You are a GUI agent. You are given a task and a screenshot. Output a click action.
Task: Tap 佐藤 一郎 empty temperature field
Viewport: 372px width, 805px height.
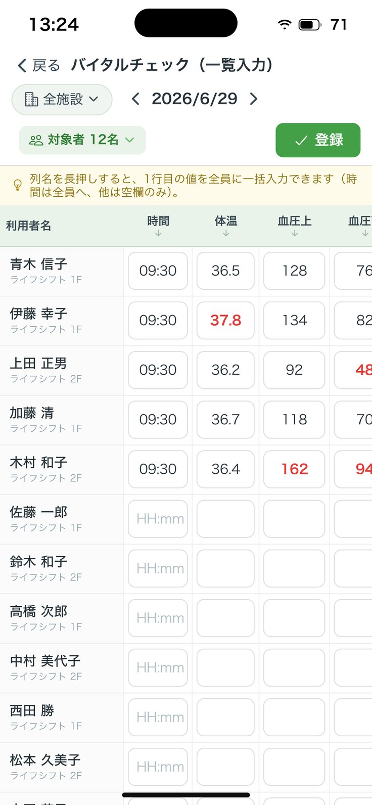click(x=225, y=519)
